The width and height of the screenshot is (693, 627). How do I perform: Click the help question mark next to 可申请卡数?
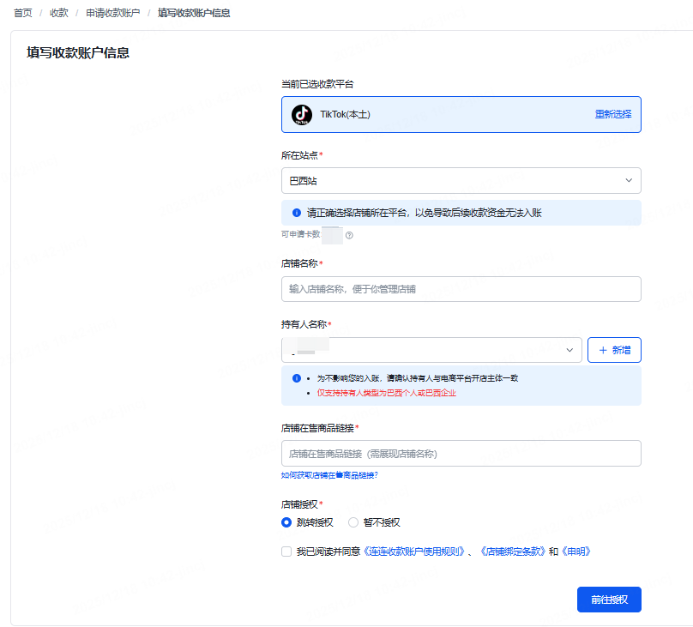[349, 235]
